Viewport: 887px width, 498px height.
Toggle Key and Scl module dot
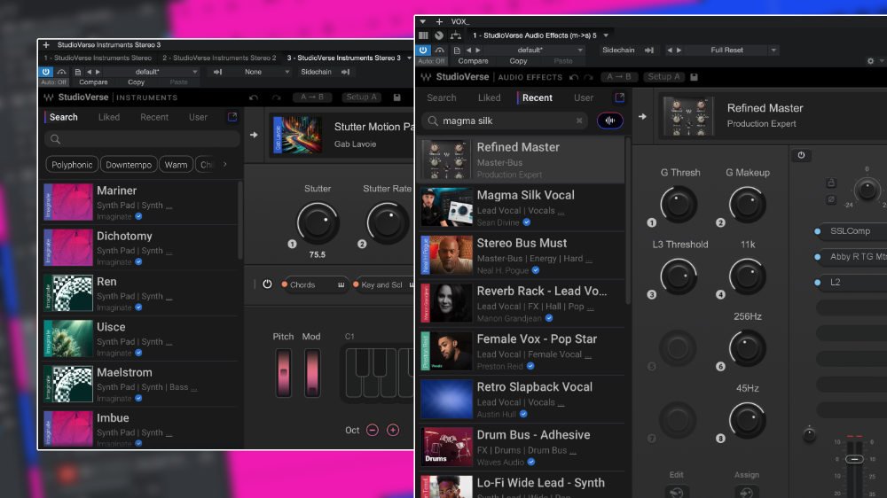(x=356, y=284)
